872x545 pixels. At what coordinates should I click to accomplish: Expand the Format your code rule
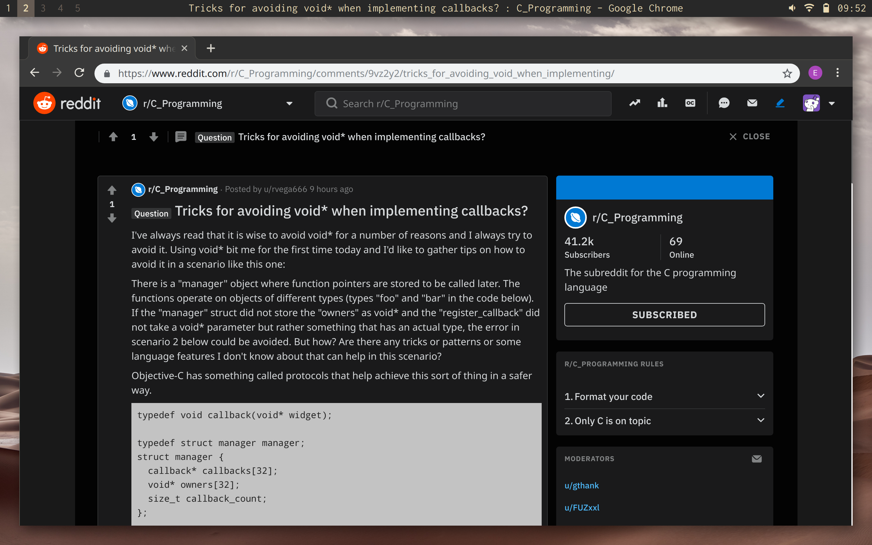click(665, 397)
